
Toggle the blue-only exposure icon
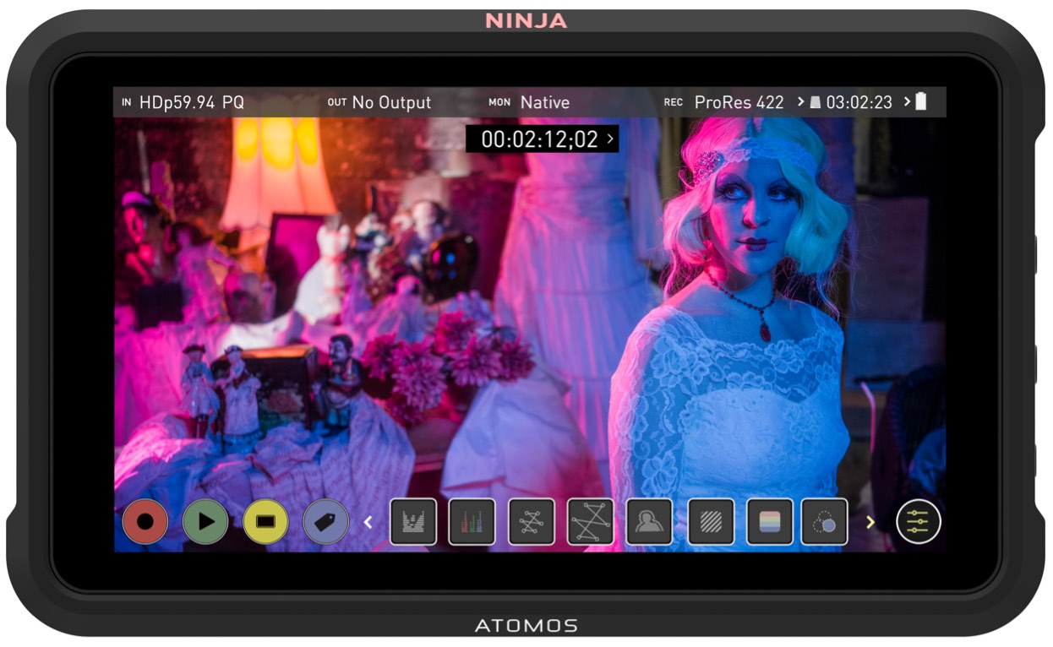824,522
